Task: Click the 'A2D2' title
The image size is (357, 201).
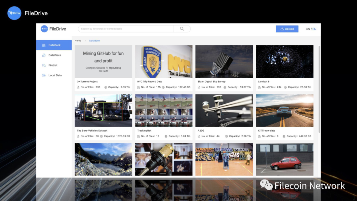Action: click(201, 131)
